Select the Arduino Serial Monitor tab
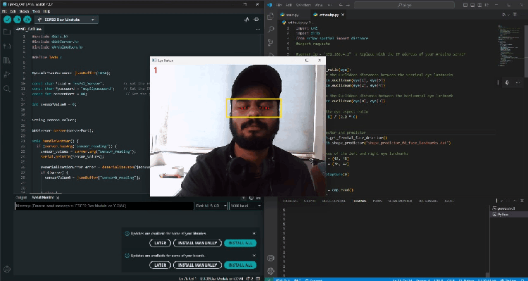Viewport: 528px width, 281px height. (x=43, y=198)
